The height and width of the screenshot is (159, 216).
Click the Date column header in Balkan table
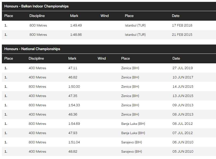176,16
